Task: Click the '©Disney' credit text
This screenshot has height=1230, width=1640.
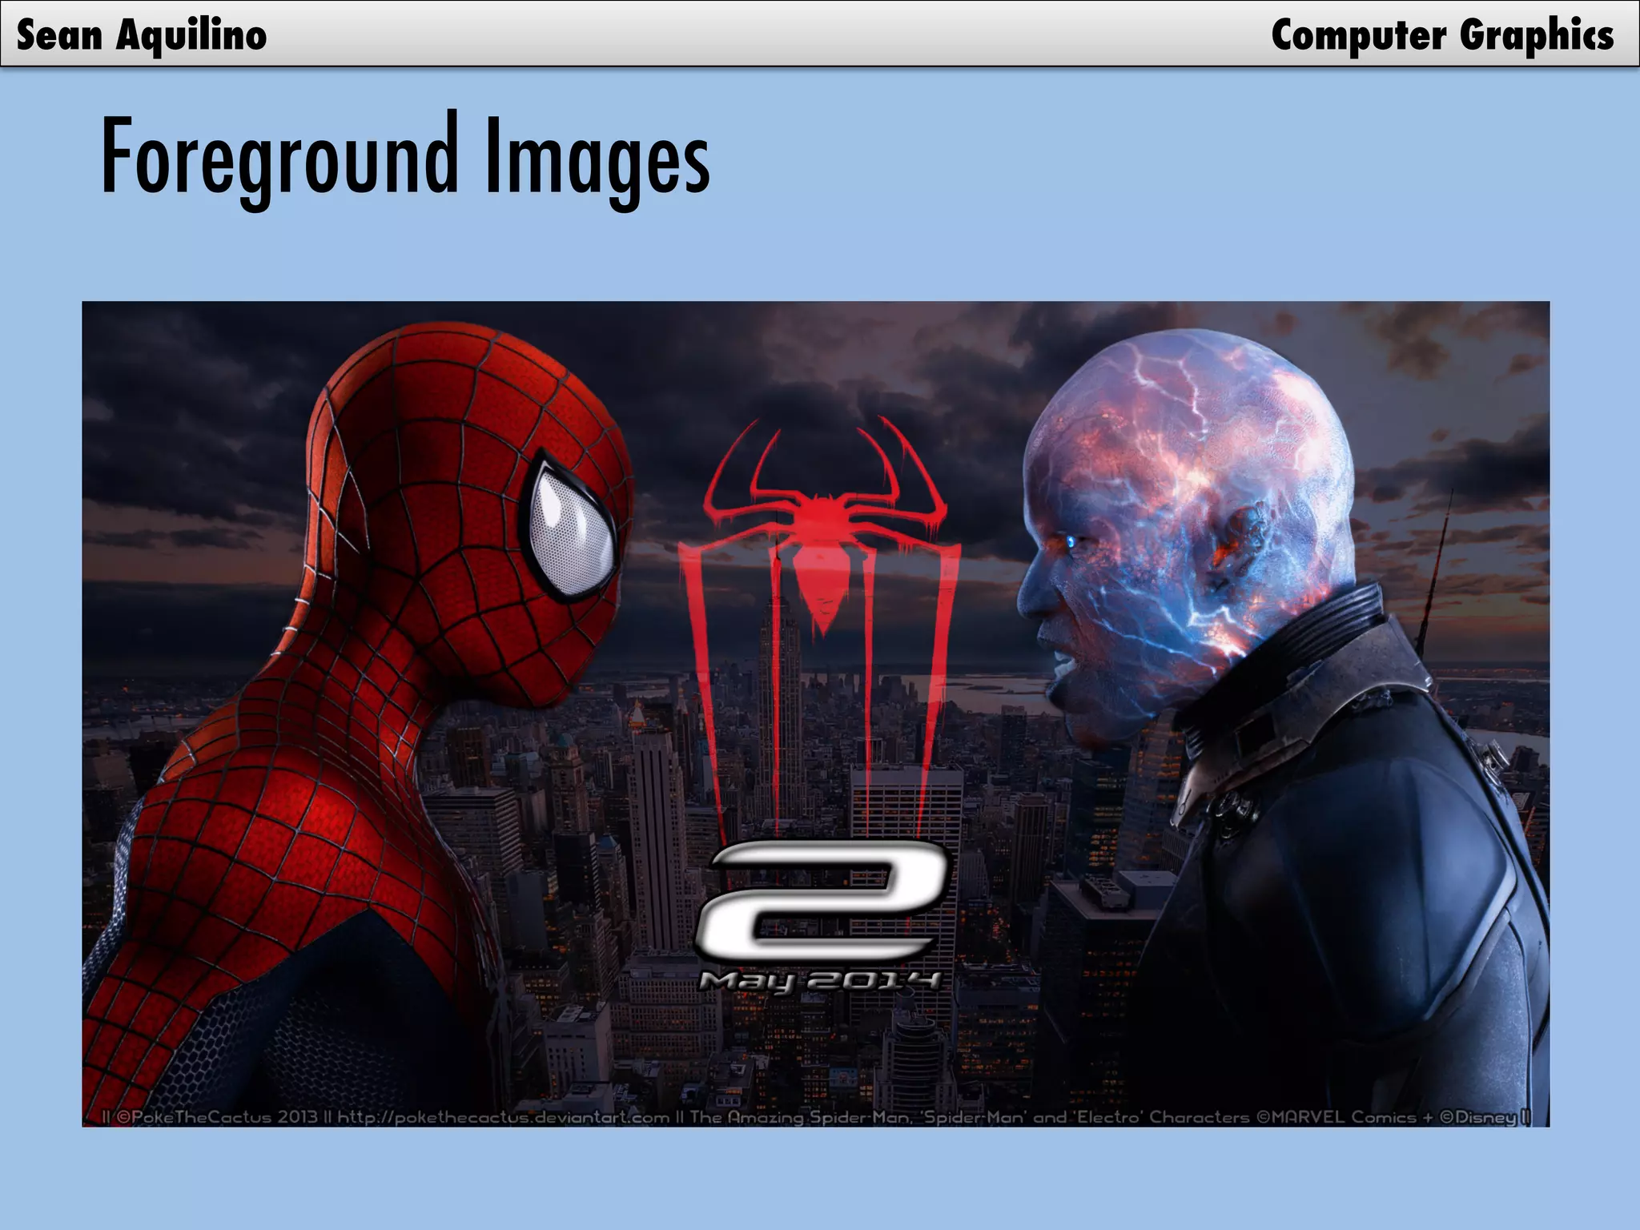Action: 1480,1116
